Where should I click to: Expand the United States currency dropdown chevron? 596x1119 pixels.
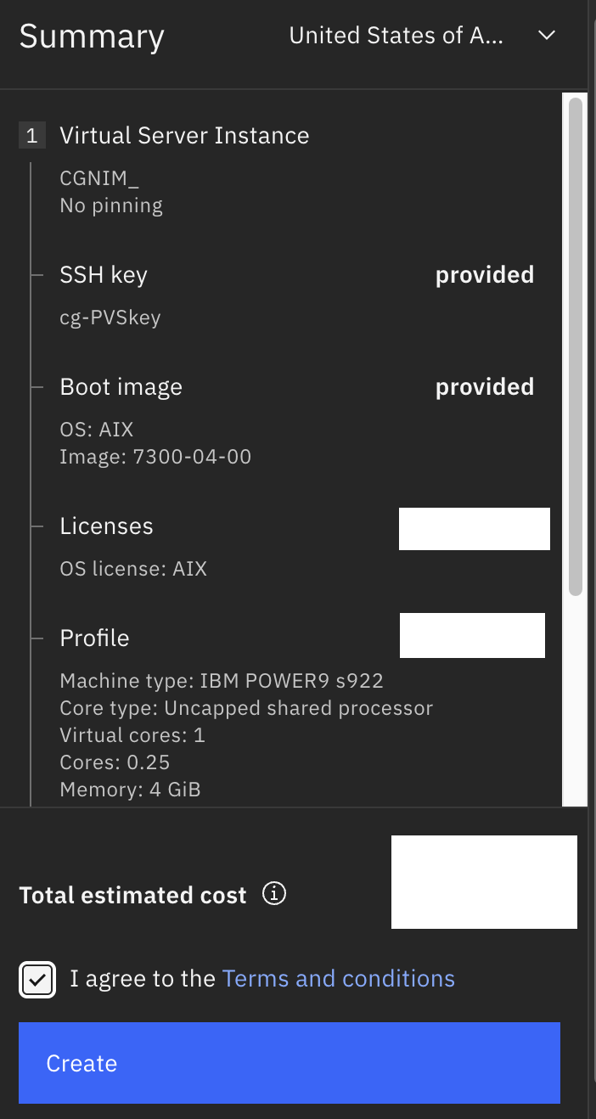click(546, 36)
